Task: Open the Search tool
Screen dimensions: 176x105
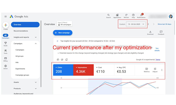Action: point(108,16)
